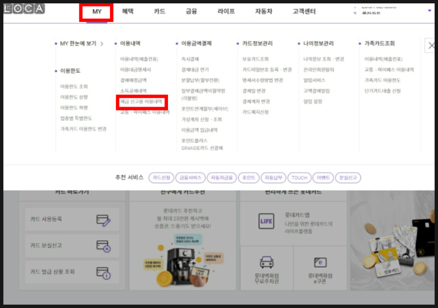
Task: Click 포인트플러스 GRANDE카드 선결제
Action: pyautogui.click(x=202, y=144)
